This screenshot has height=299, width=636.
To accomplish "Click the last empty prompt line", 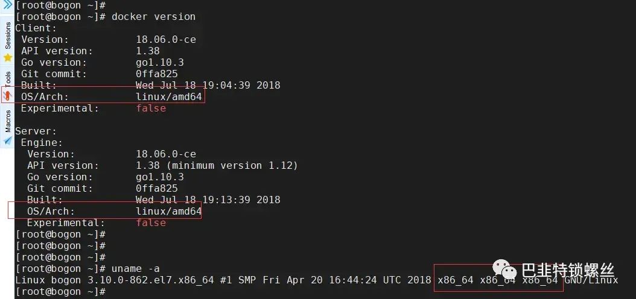I will click(x=60, y=292).
